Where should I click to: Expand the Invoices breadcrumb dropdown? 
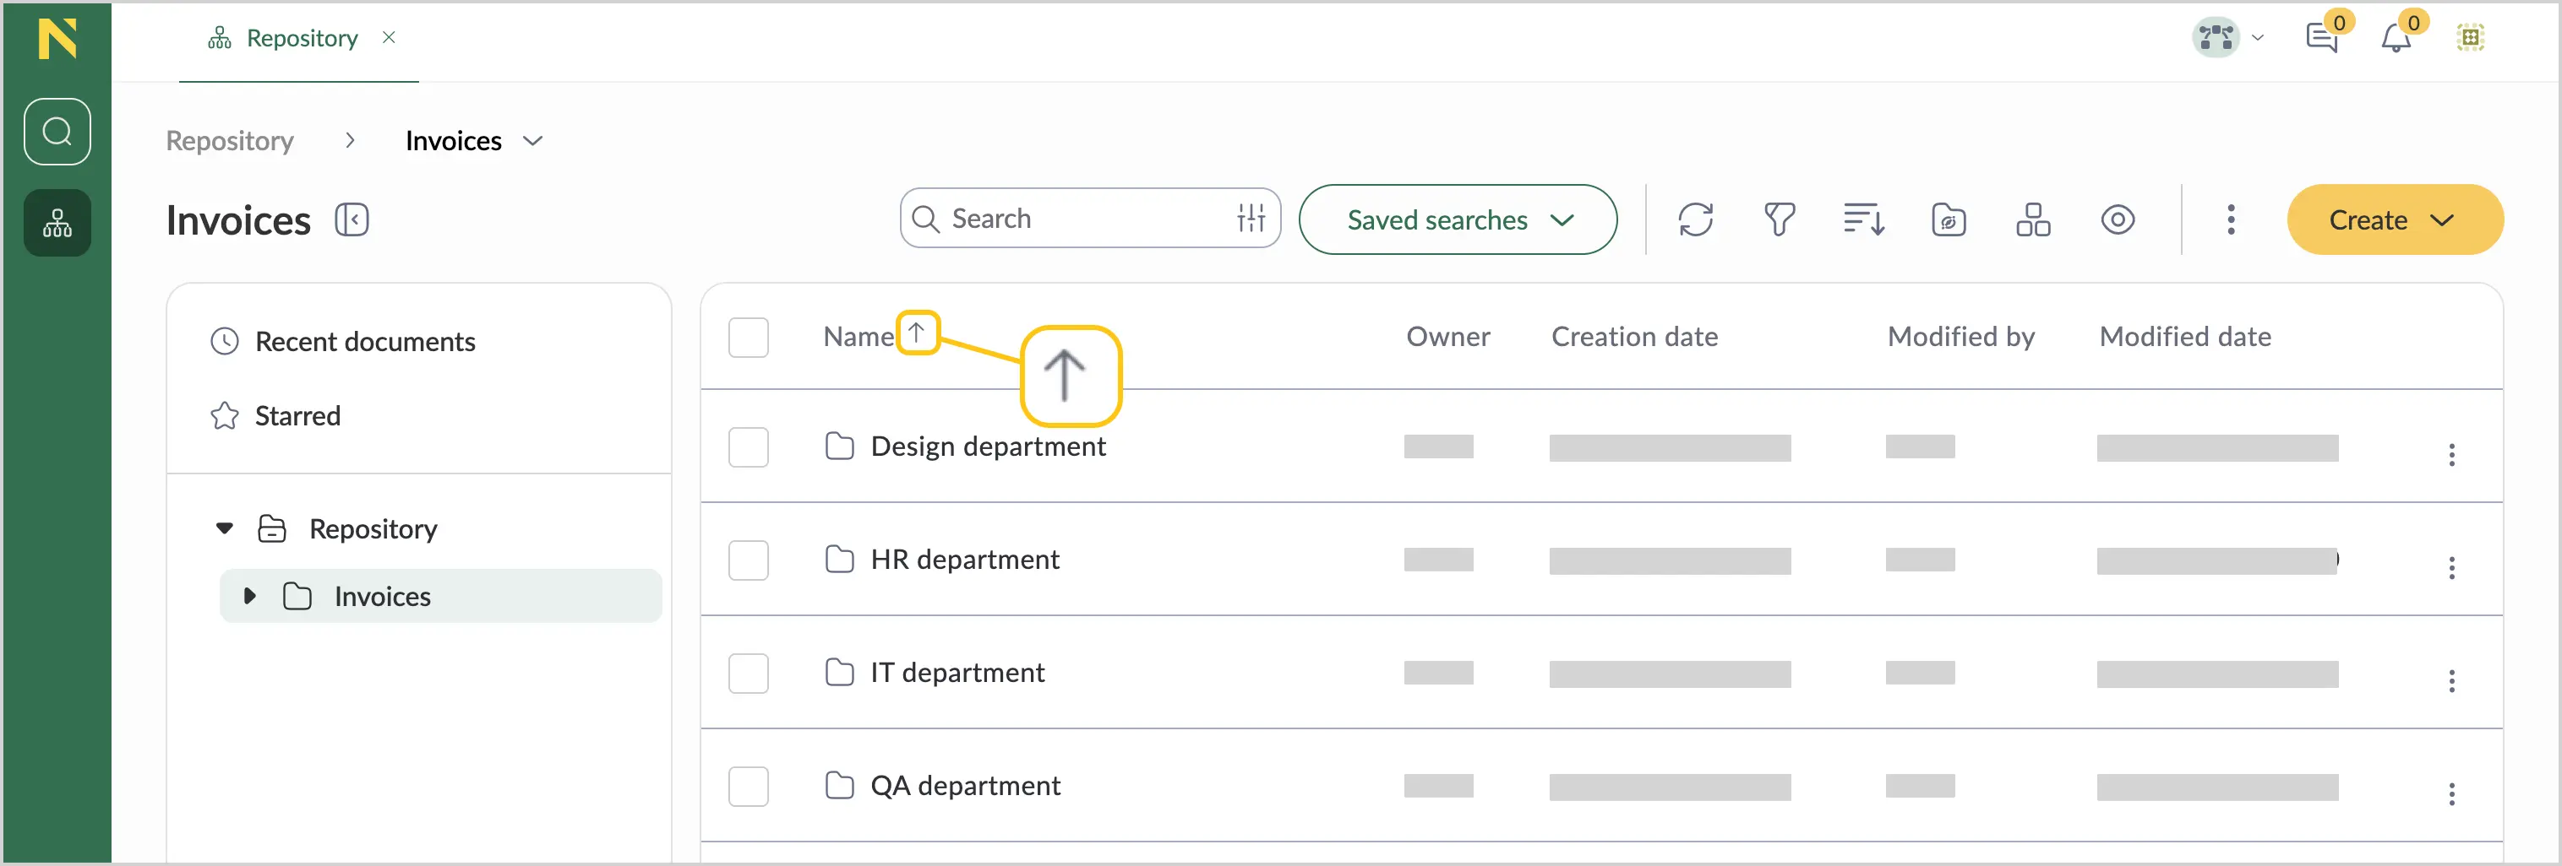533,141
